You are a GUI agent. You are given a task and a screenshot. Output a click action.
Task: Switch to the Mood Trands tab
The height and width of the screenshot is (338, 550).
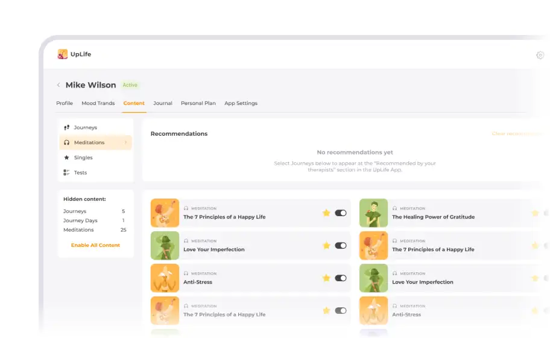(98, 103)
